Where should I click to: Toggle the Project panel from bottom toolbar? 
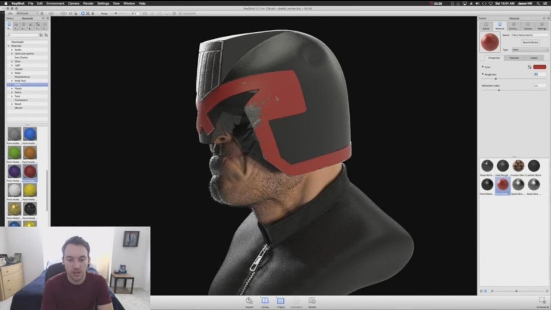[x=281, y=302]
